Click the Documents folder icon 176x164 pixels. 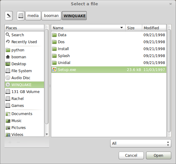pos(8,114)
